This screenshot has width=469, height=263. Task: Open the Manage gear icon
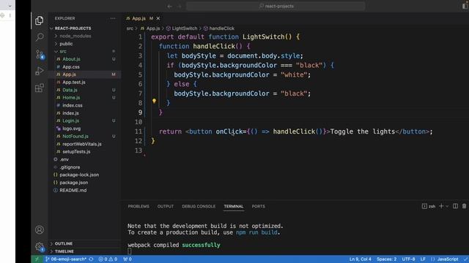(x=39, y=247)
